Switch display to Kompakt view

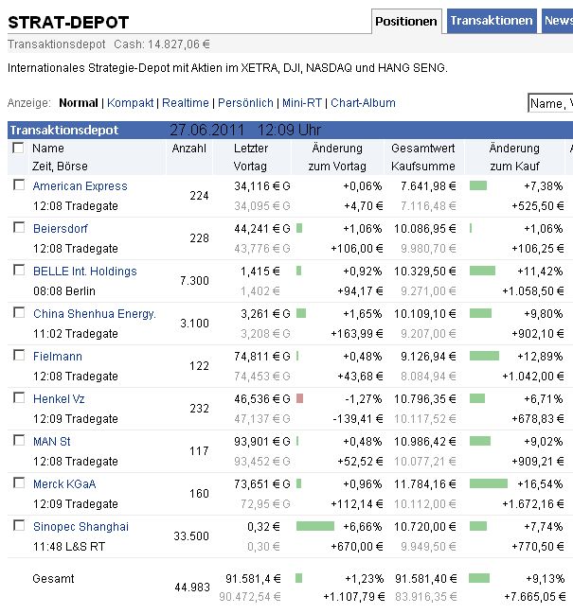click(130, 103)
